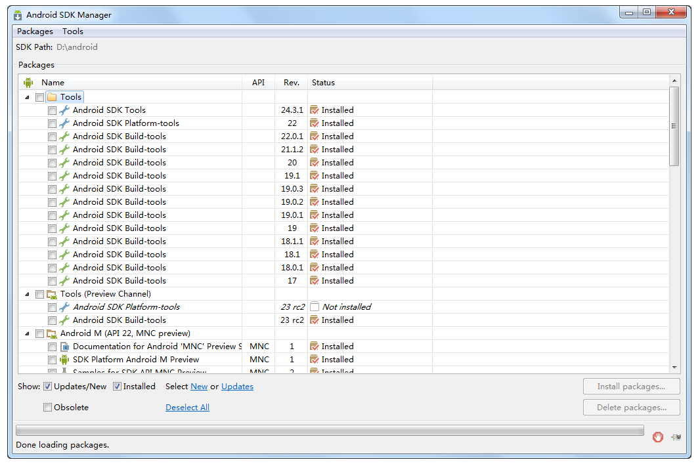700x466 pixels.
Task: Click the wrench icon of Build-tools 22.0.1
Action: [x=64, y=137]
